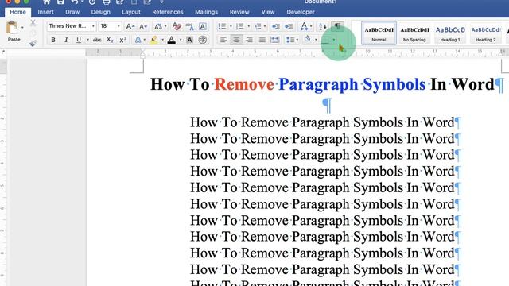Switch to the Design tab
This screenshot has height=286, width=509.
point(101,12)
